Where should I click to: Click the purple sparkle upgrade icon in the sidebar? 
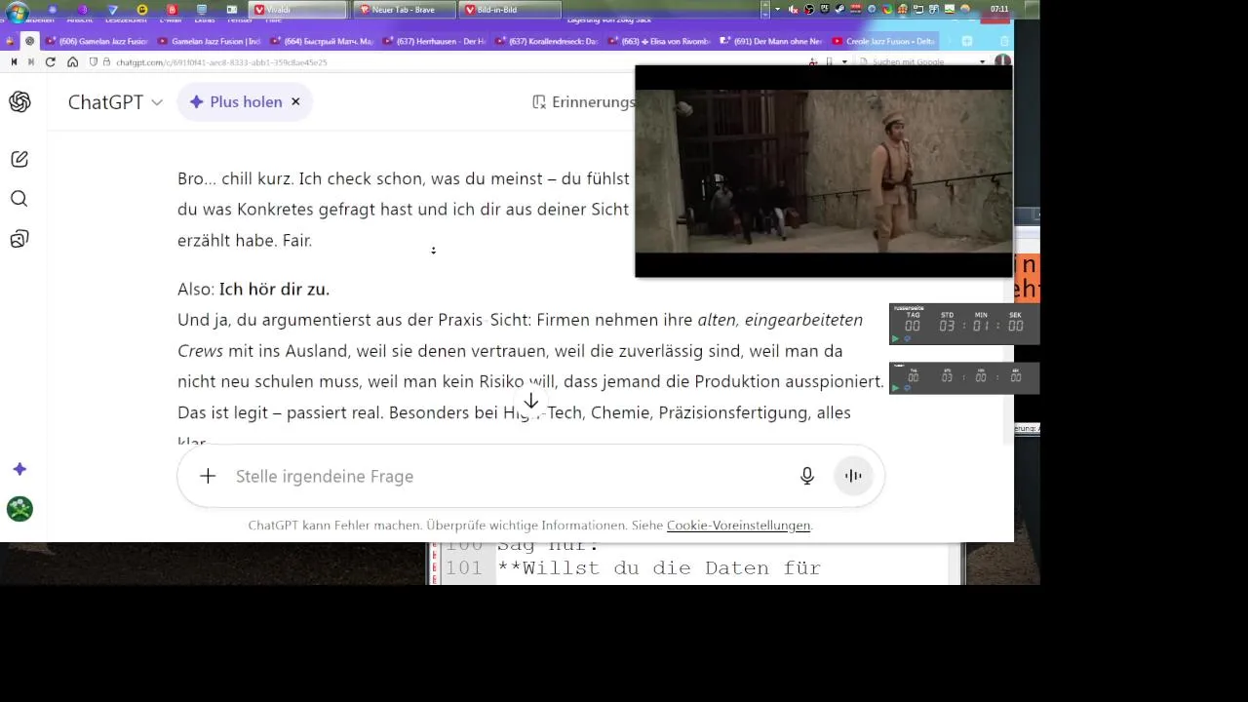click(19, 469)
